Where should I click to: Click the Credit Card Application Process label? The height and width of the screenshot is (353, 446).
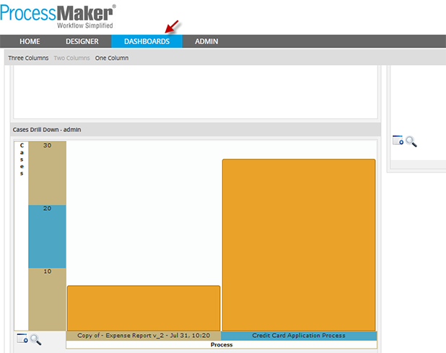[x=299, y=336]
